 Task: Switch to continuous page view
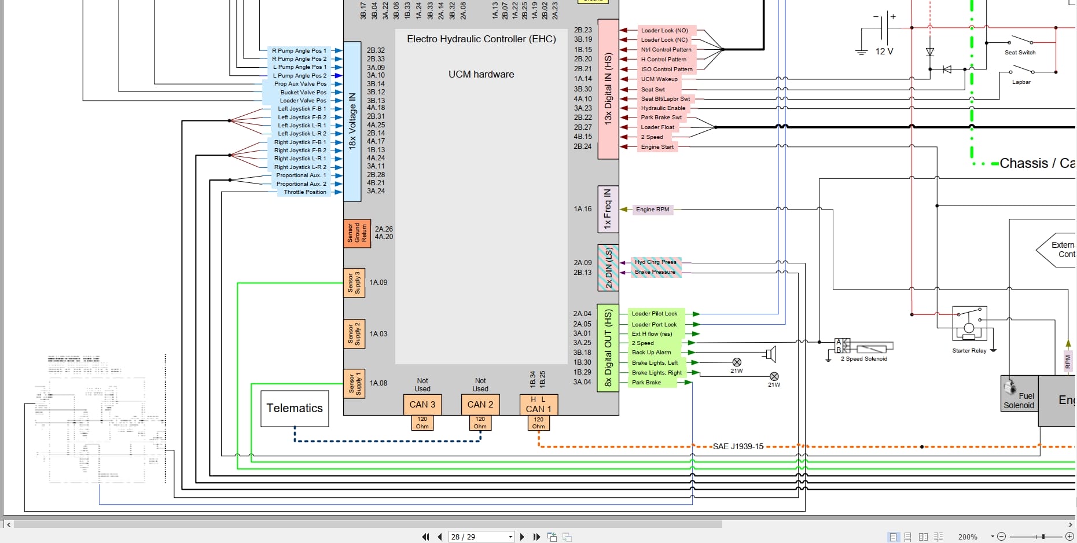click(908, 537)
